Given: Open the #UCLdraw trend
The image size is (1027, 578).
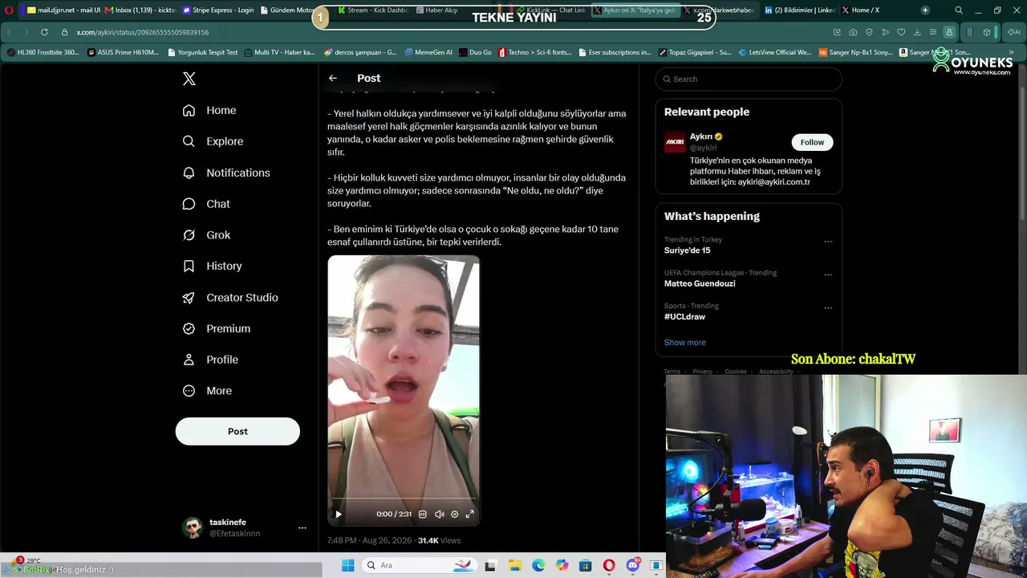Looking at the screenshot, I should pos(684,316).
